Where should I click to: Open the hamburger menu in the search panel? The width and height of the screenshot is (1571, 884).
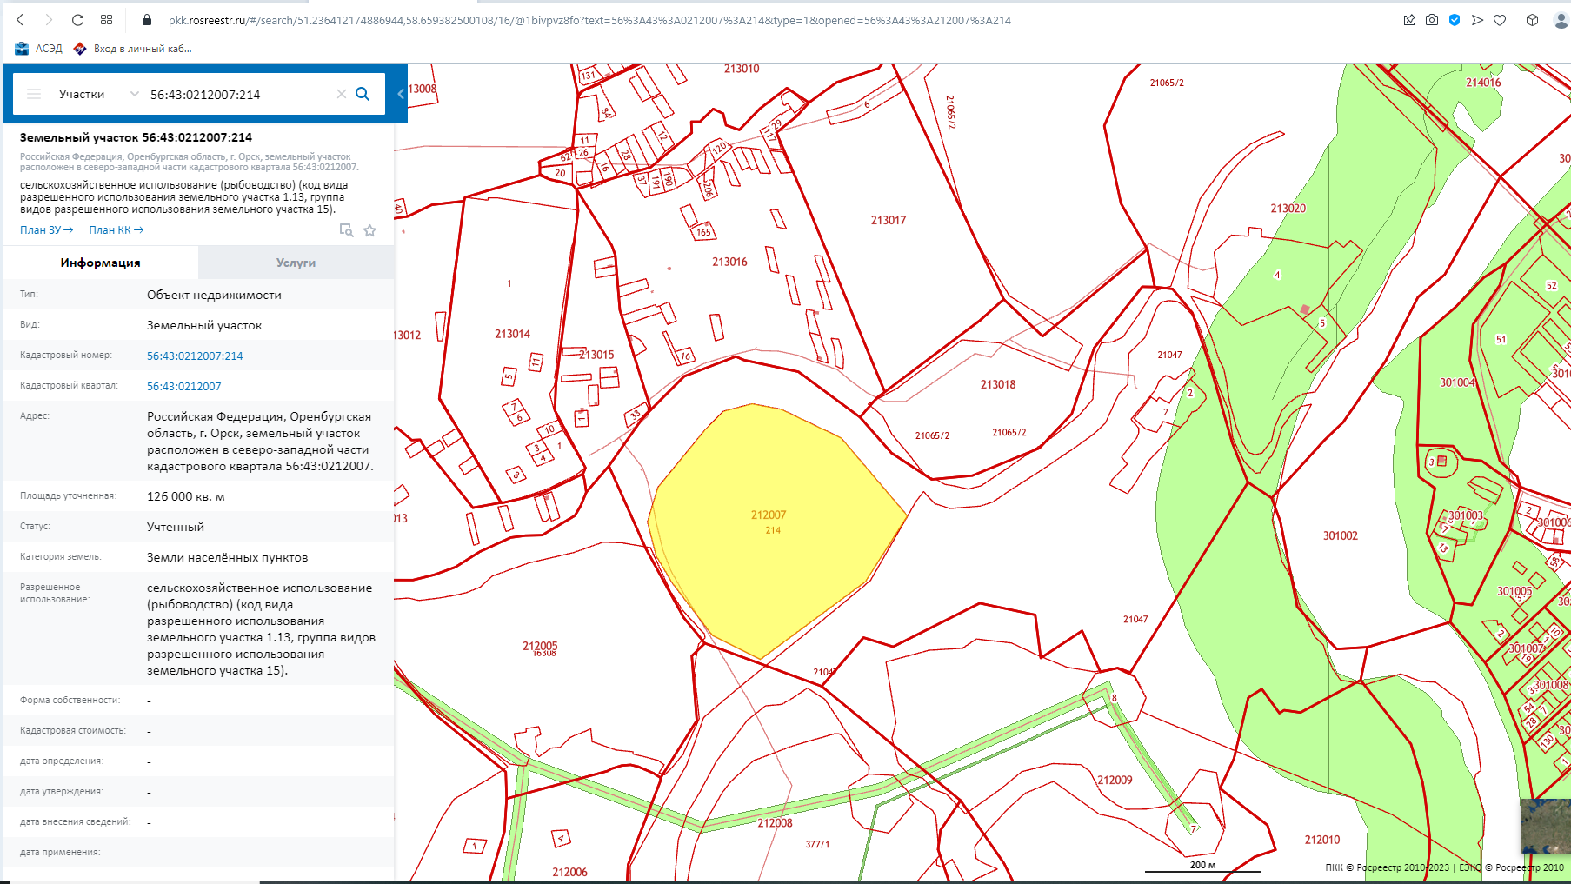(34, 94)
